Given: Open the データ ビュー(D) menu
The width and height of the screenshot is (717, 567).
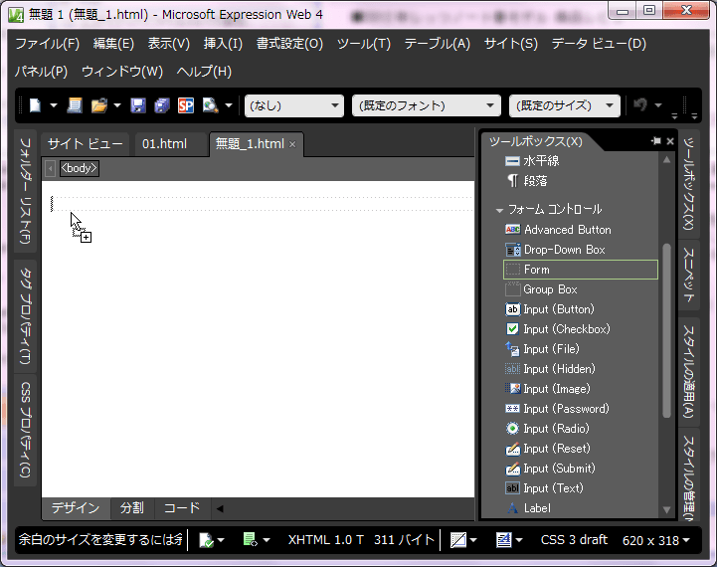Looking at the screenshot, I should click(599, 44).
